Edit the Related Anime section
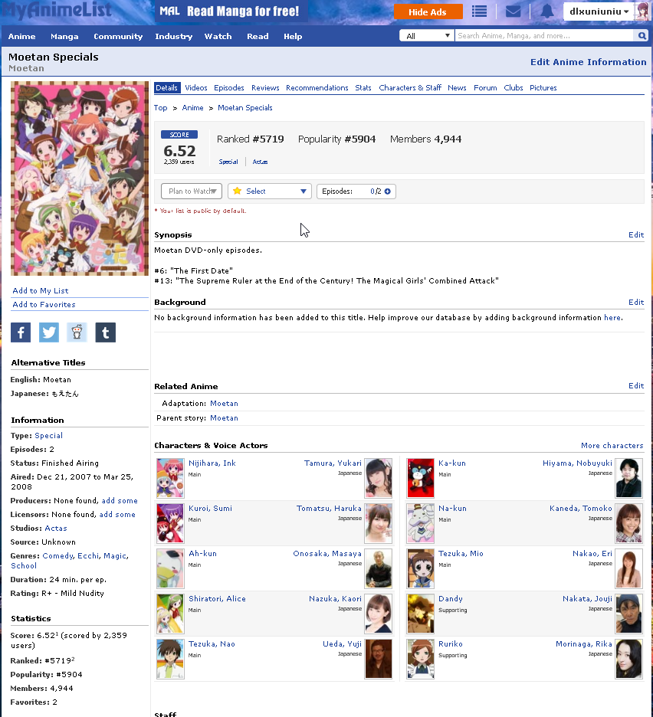Image resolution: width=653 pixels, height=717 pixels. (636, 386)
